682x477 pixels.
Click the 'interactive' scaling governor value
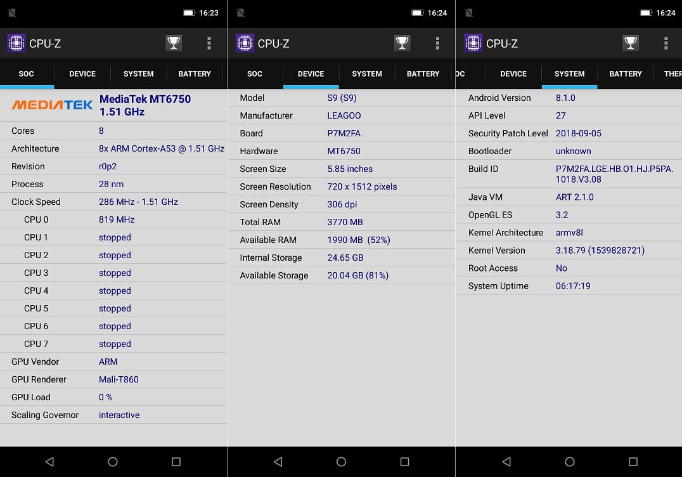119,415
